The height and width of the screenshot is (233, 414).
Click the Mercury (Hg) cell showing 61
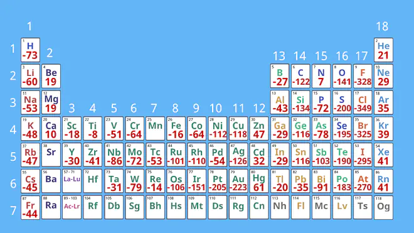click(259, 182)
